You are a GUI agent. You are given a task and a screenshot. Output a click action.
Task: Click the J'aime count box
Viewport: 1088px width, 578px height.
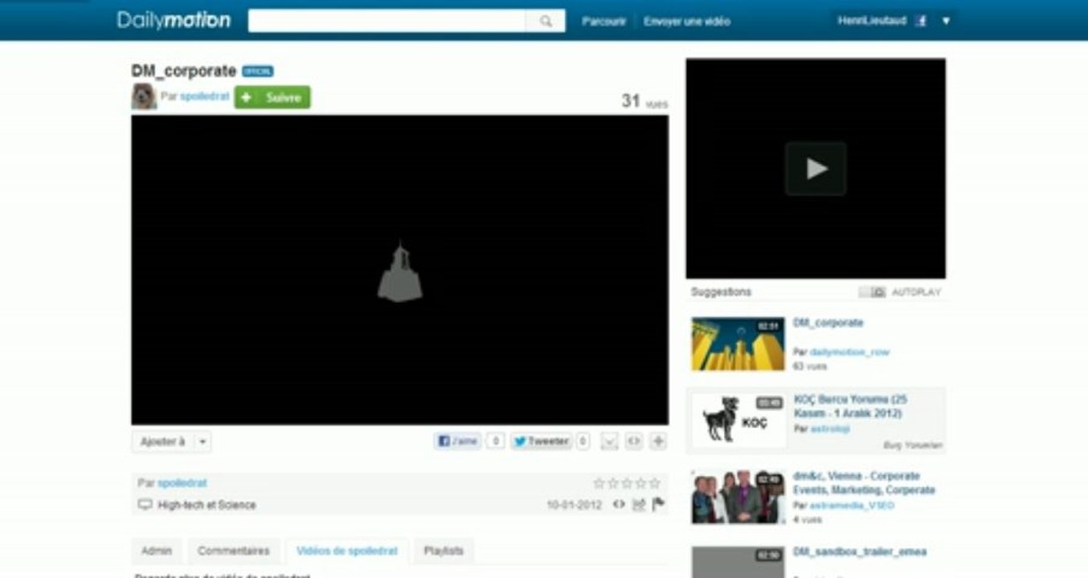tap(496, 441)
